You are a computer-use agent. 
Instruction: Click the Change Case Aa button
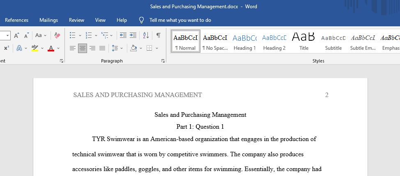[39, 35]
